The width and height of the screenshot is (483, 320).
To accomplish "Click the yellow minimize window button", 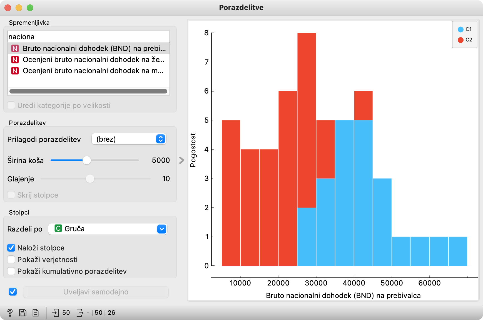I will pyautogui.click(x=19, y=8).
